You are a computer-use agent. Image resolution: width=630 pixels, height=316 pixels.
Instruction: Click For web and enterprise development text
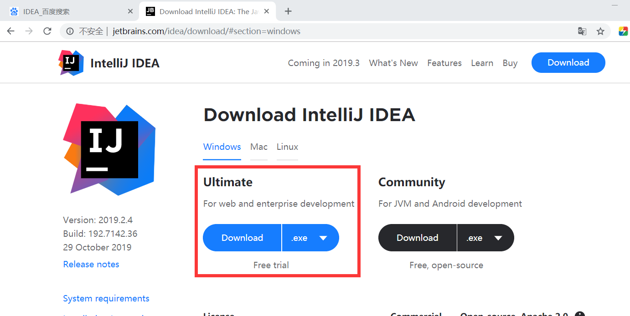(x=279, y=204)
